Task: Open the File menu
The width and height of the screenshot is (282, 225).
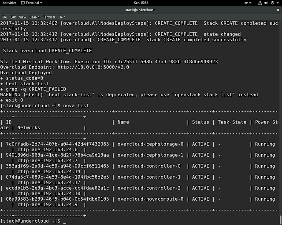Action: coord(4,17)
